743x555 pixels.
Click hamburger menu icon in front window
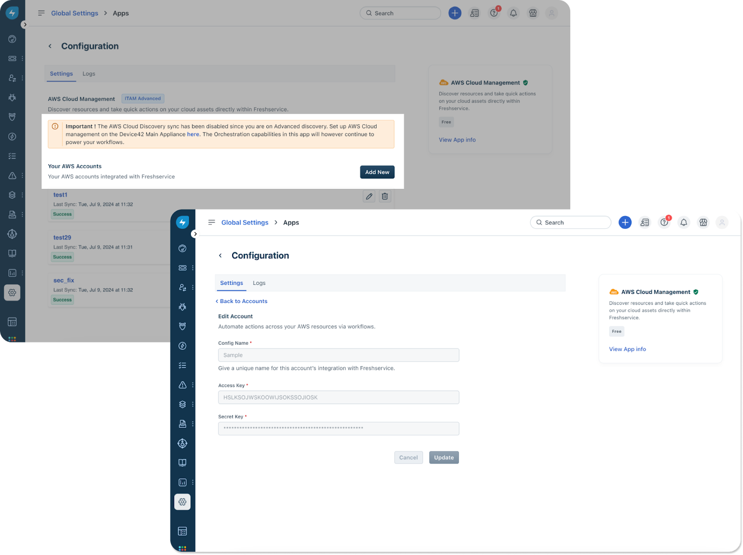click(x=212, y=222)
